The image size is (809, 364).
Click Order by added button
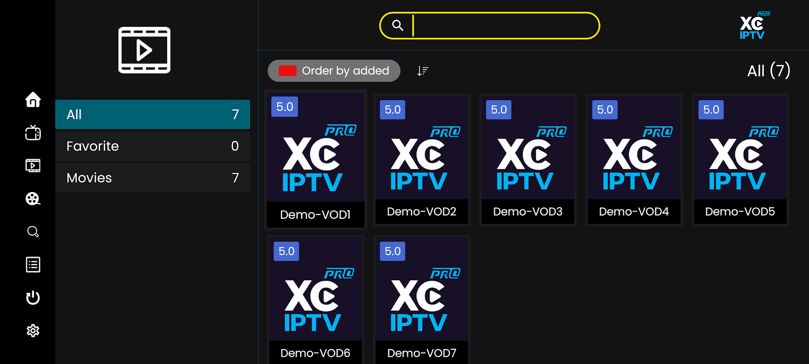[334, 71]
